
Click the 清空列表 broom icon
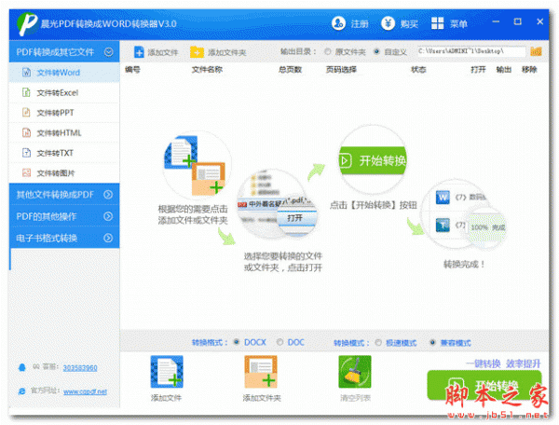click(355, 372)
